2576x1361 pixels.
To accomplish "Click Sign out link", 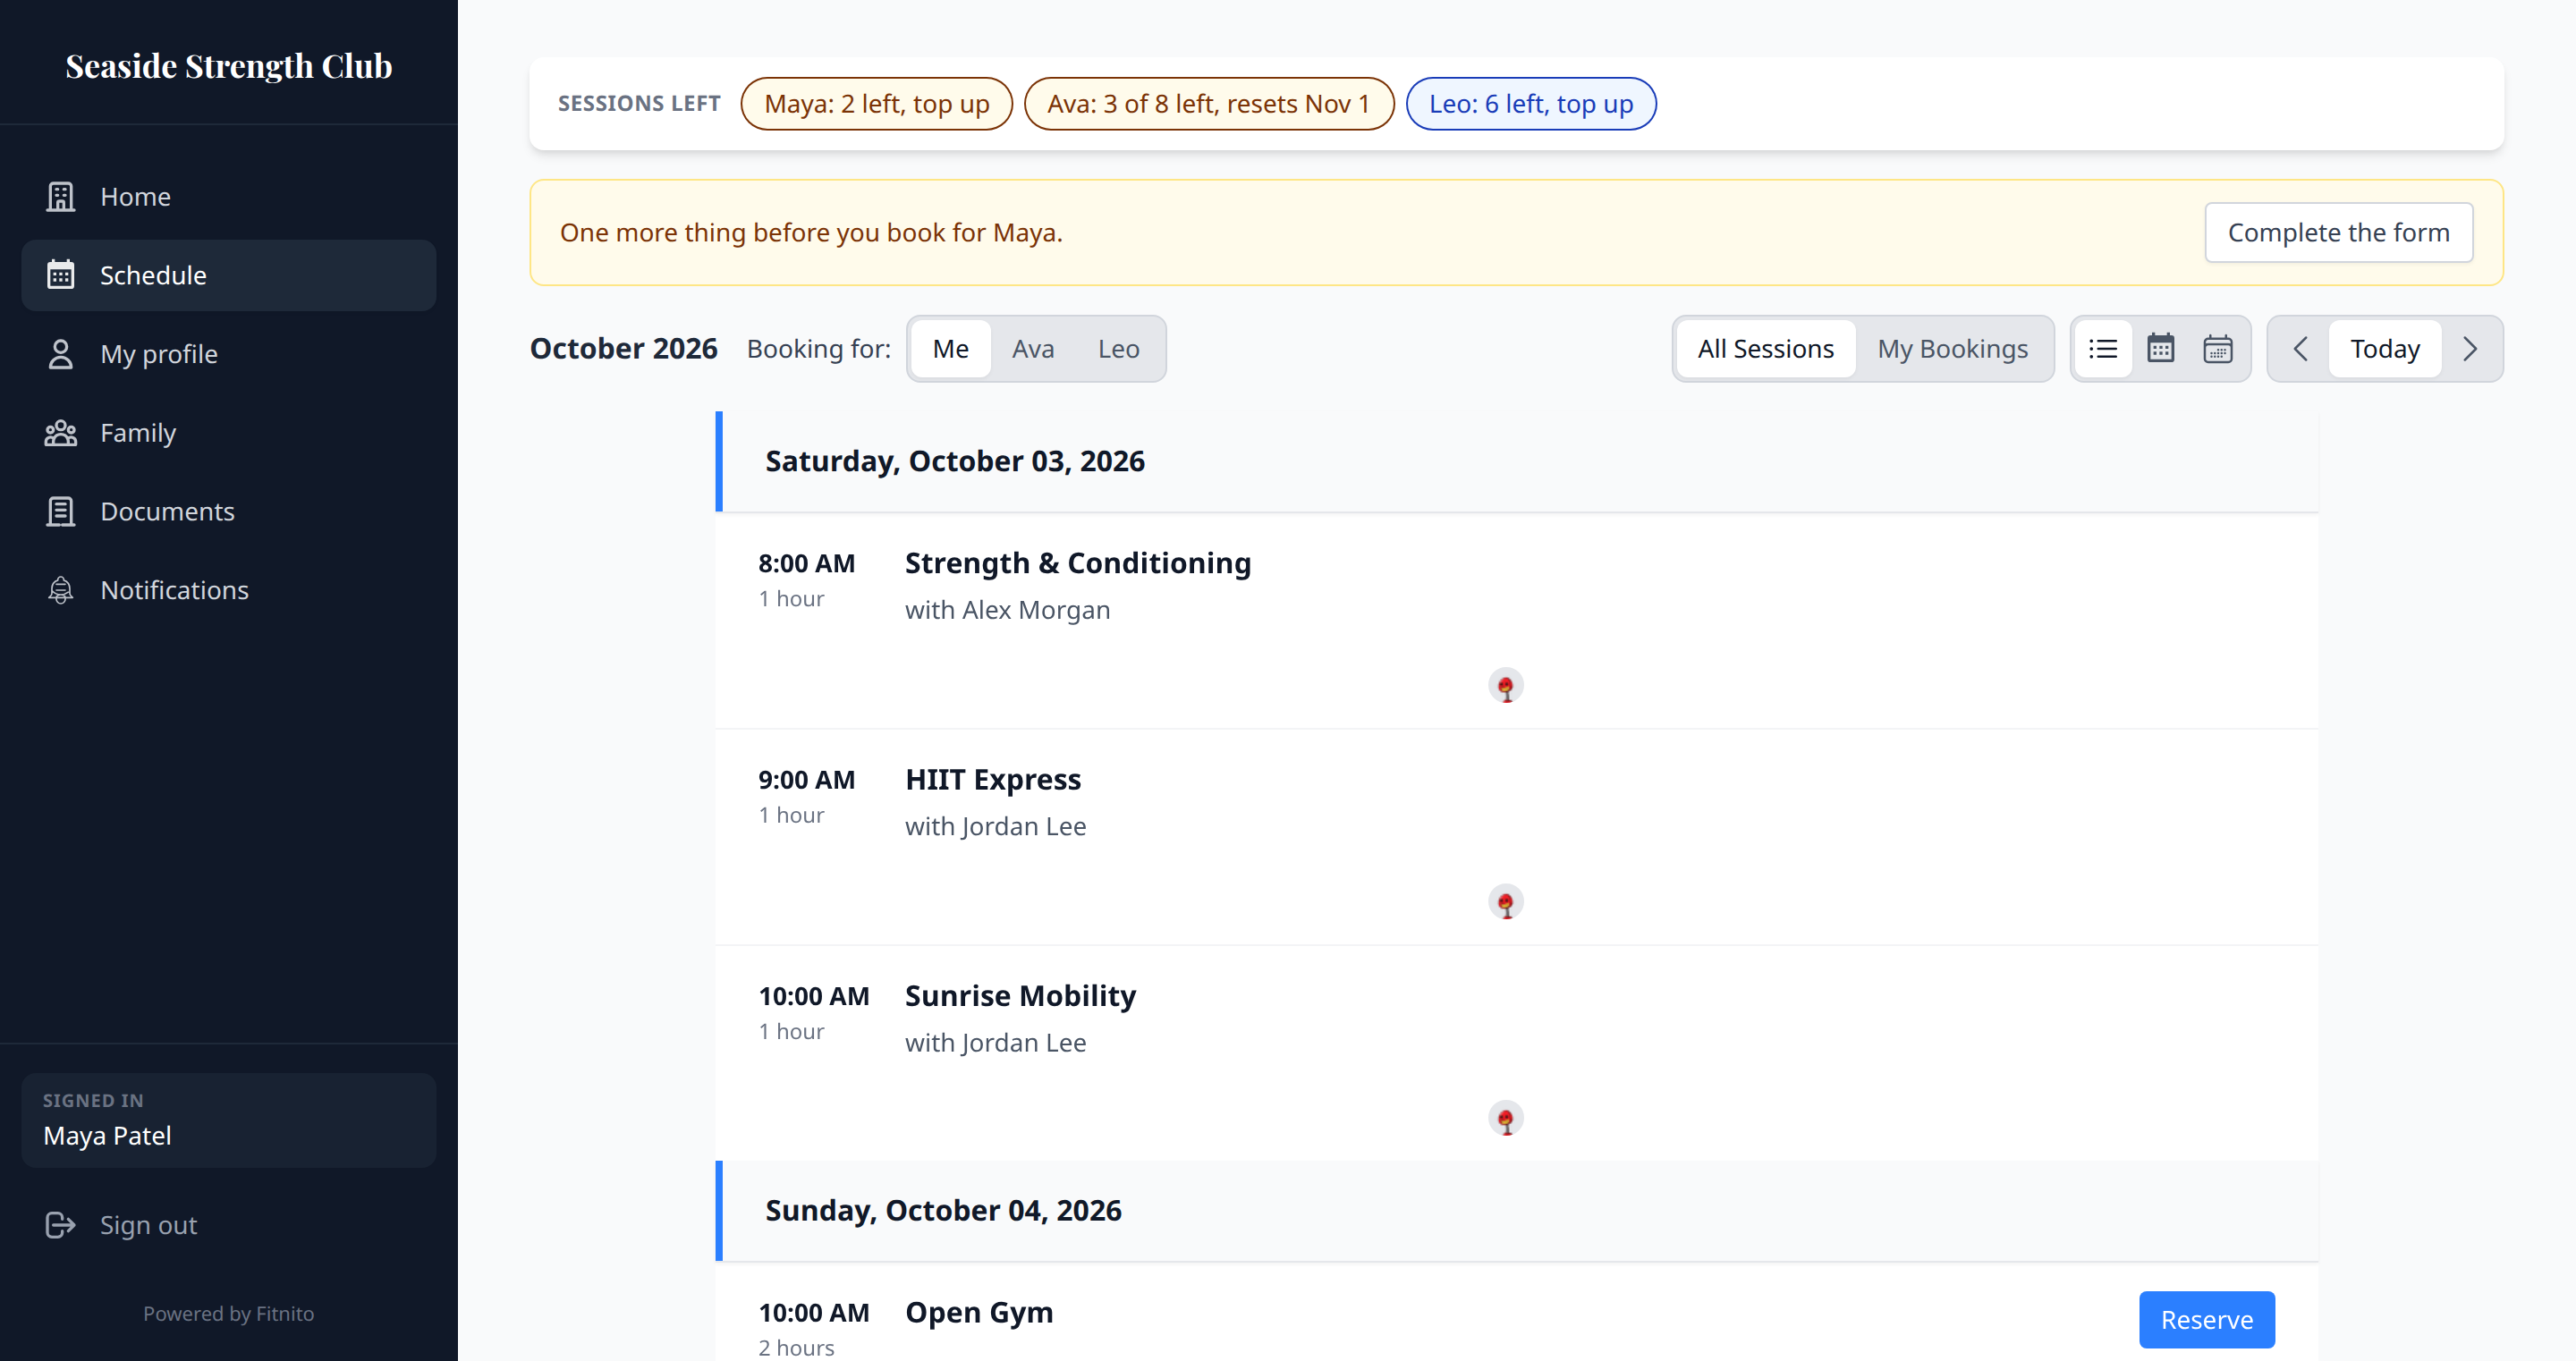I will (x=229, y=1225).
